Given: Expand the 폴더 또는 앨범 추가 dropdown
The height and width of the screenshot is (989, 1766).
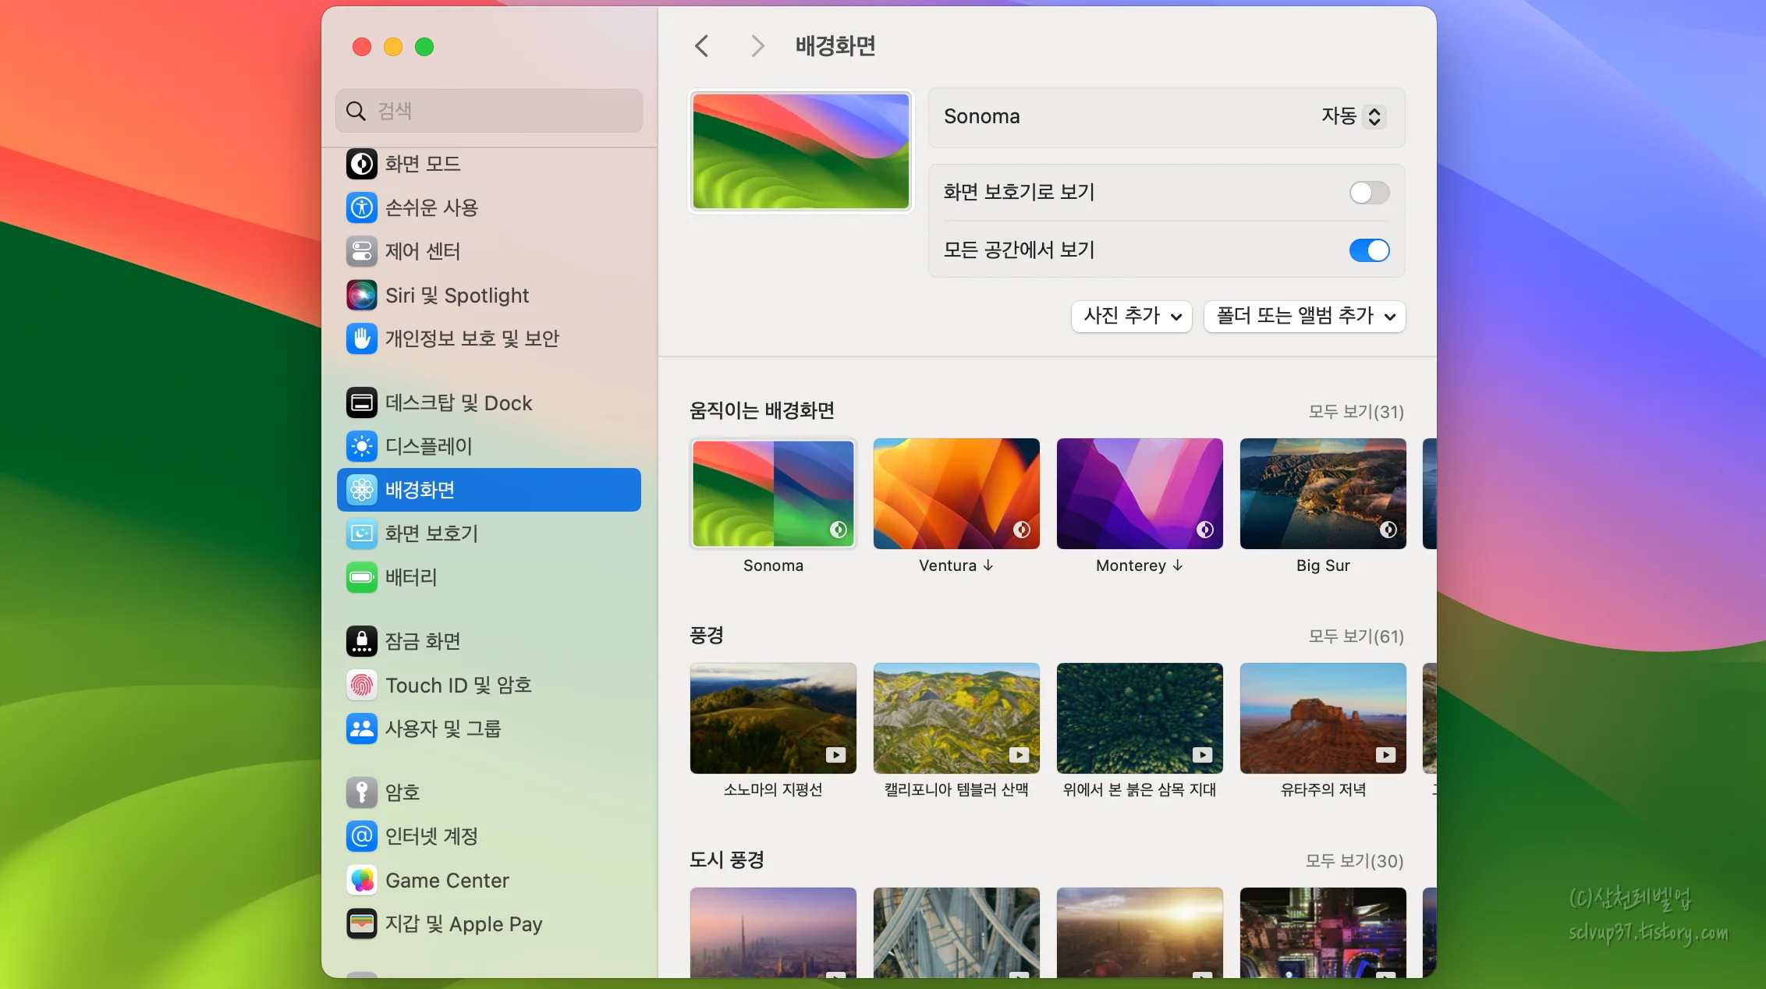Looking at the screenshot, I should pyautogui.click(x=1304, y=317).
